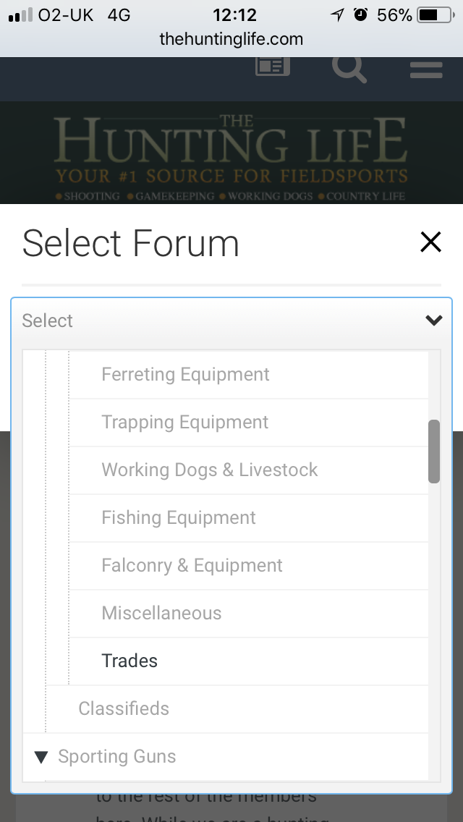This screenshot has width=463, height=822.
Task: Tap the search magnifier icon
Action: point(349,69)
